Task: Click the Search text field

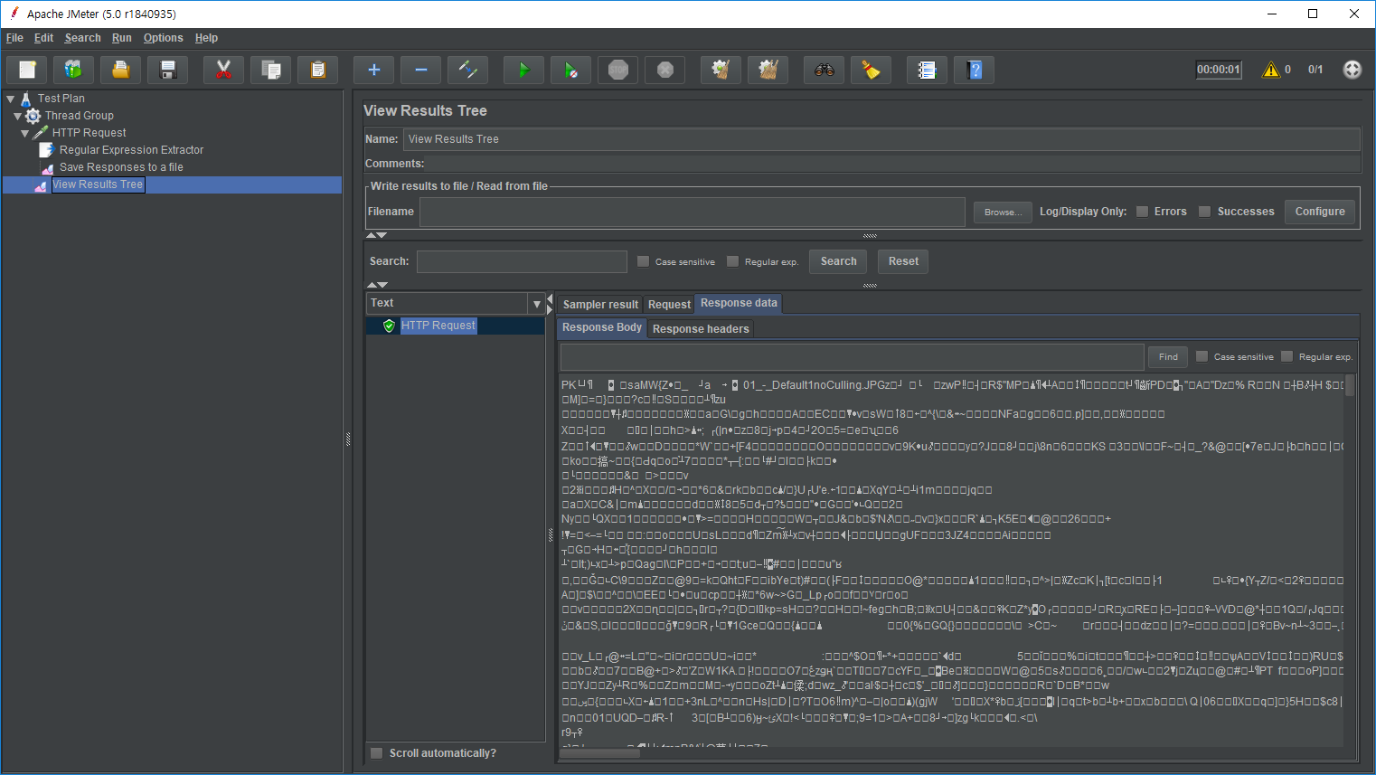Action: click(522, 261)
